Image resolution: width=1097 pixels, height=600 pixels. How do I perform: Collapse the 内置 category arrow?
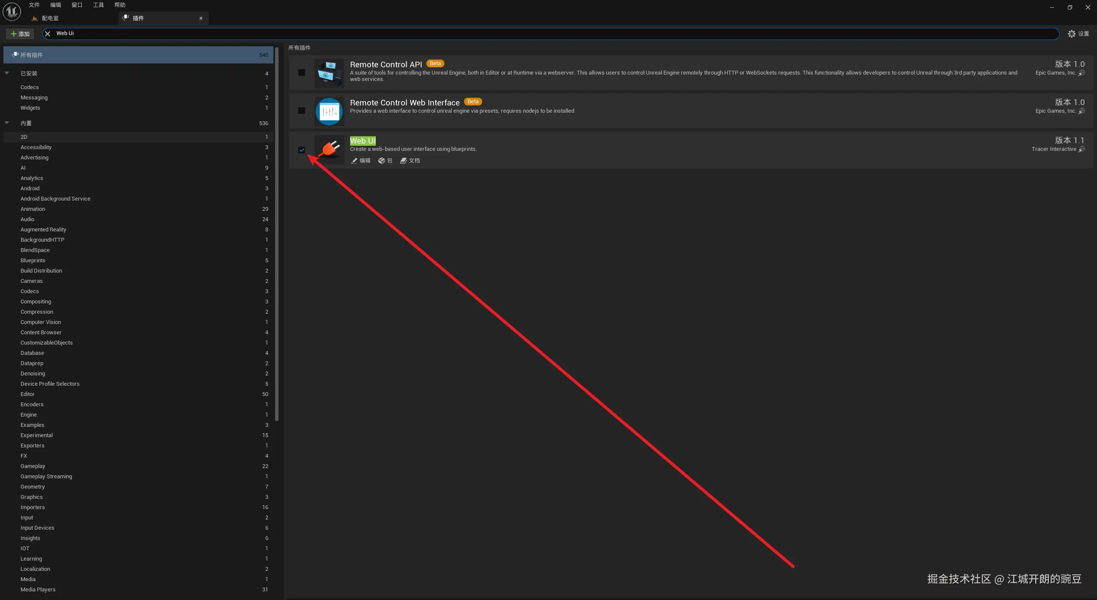[7, 123]
